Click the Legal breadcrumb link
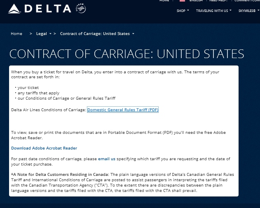The image size is (260, 208). coord(42,34)
